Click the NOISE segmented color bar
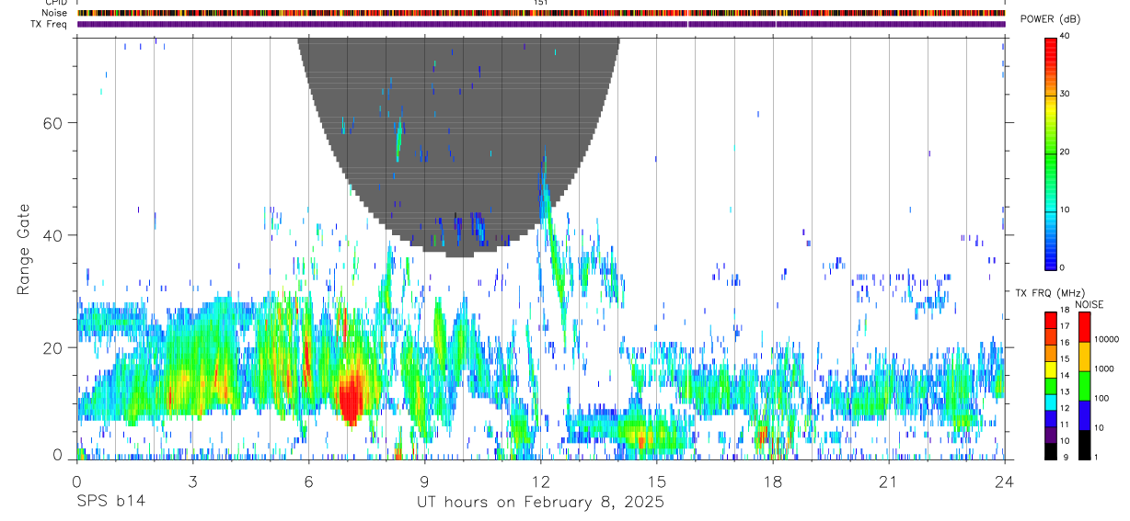The image size is (1130, 521). (x=1084, y=386)
